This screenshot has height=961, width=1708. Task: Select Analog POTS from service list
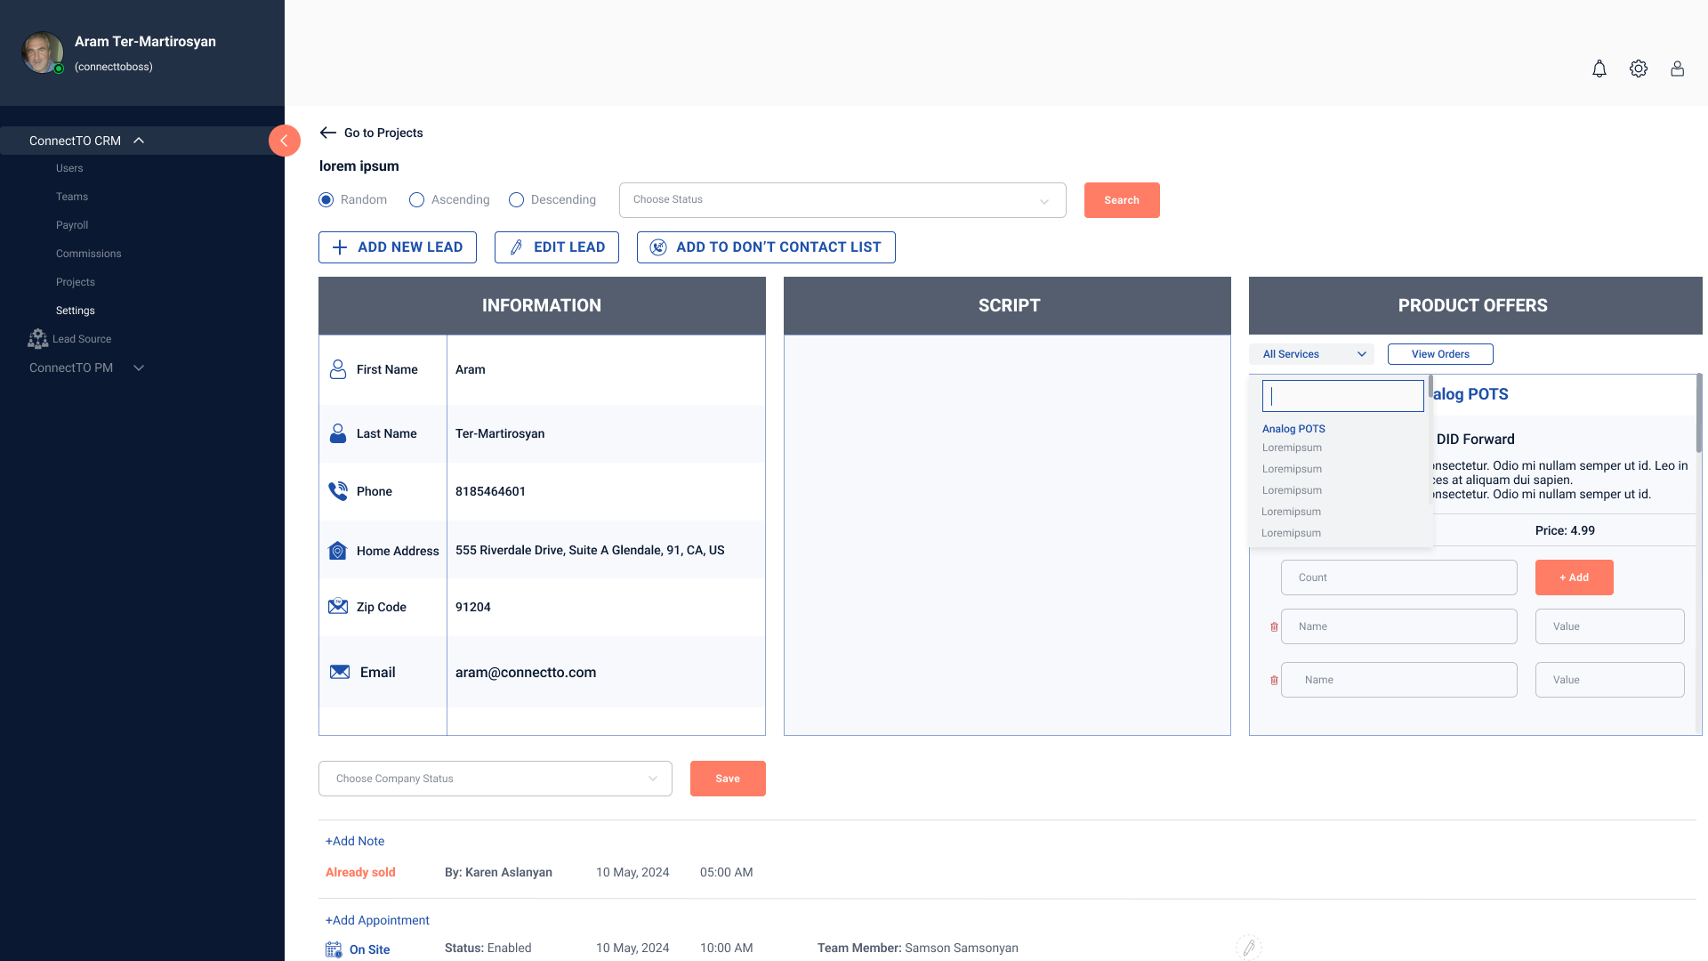click(x=1293, y=429)
